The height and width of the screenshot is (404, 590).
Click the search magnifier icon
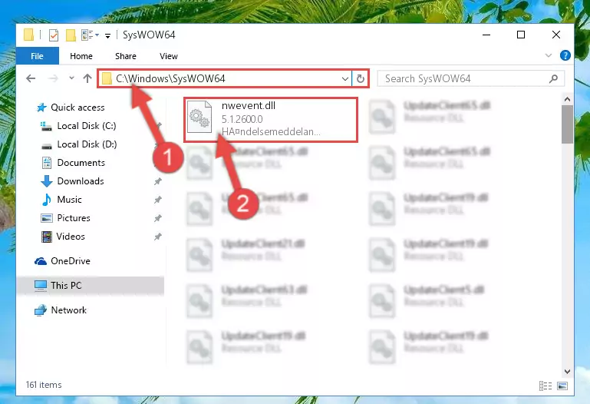click(553, 78)
